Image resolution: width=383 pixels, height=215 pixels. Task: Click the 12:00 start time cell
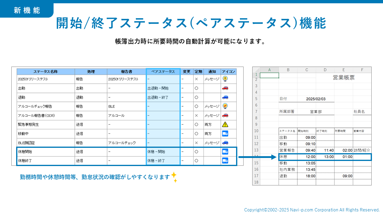306,157
